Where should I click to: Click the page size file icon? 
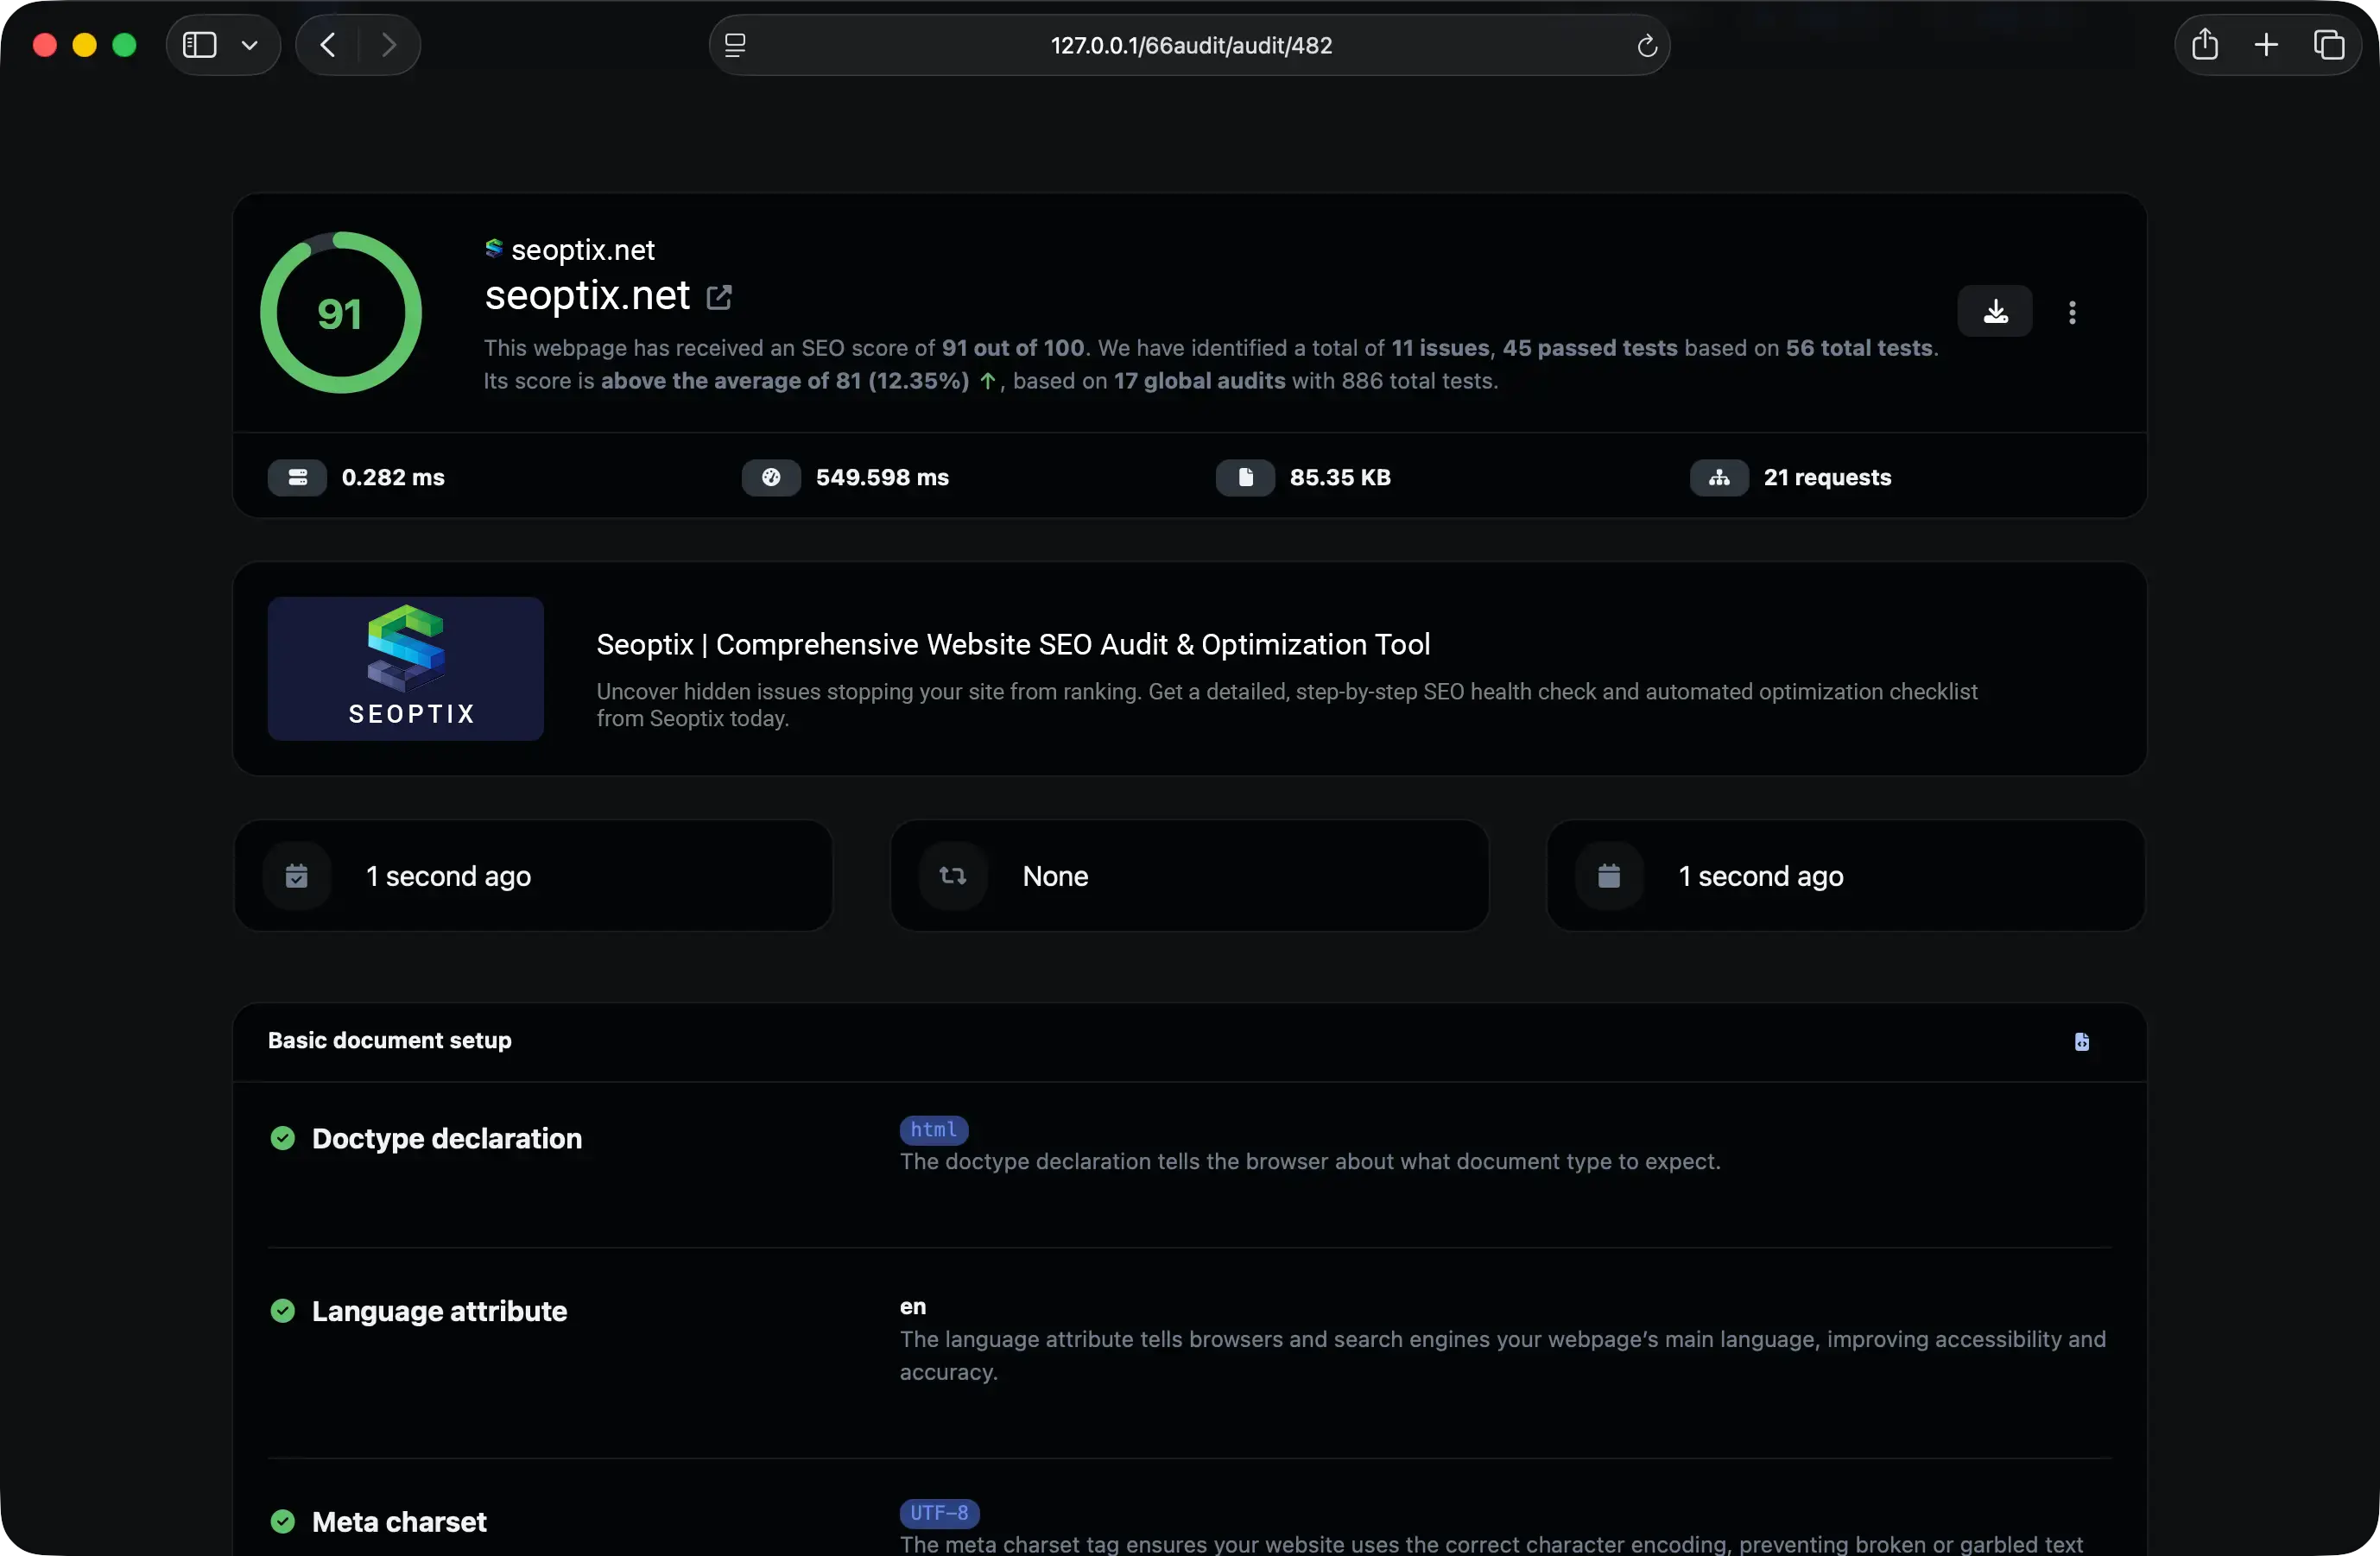pos(1245,477)
